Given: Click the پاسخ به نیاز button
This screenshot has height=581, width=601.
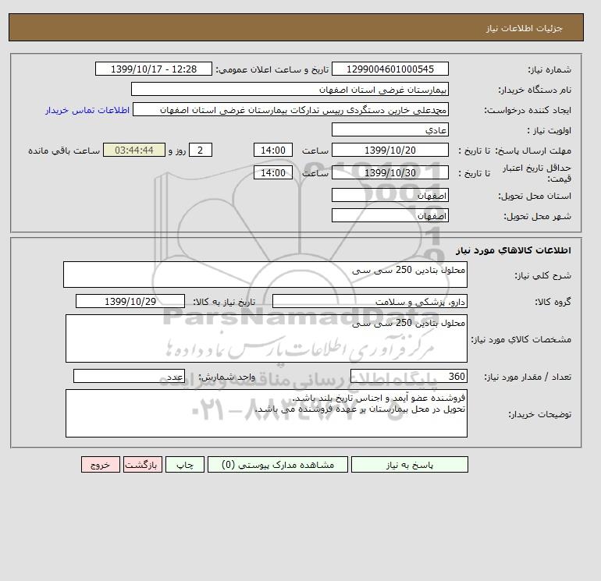Looking at the screenshot, I should click(409, 465).
